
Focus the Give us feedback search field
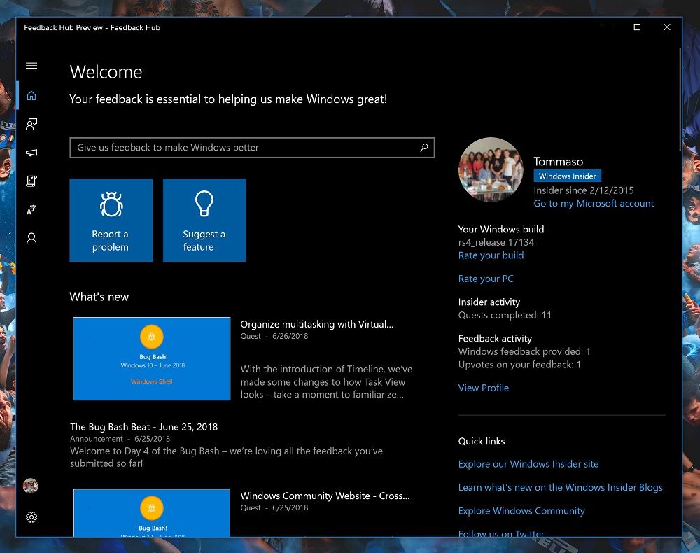tap(252, 147)
